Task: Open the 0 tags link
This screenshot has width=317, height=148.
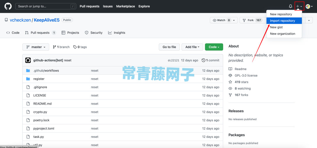Action: click(x=80, y=47)
